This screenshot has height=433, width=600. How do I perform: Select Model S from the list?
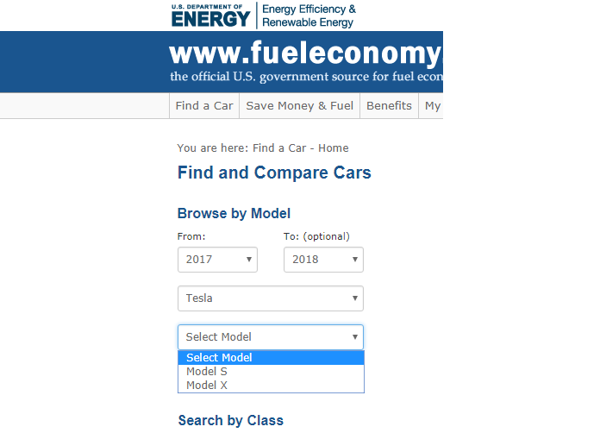tap(208, 372)
